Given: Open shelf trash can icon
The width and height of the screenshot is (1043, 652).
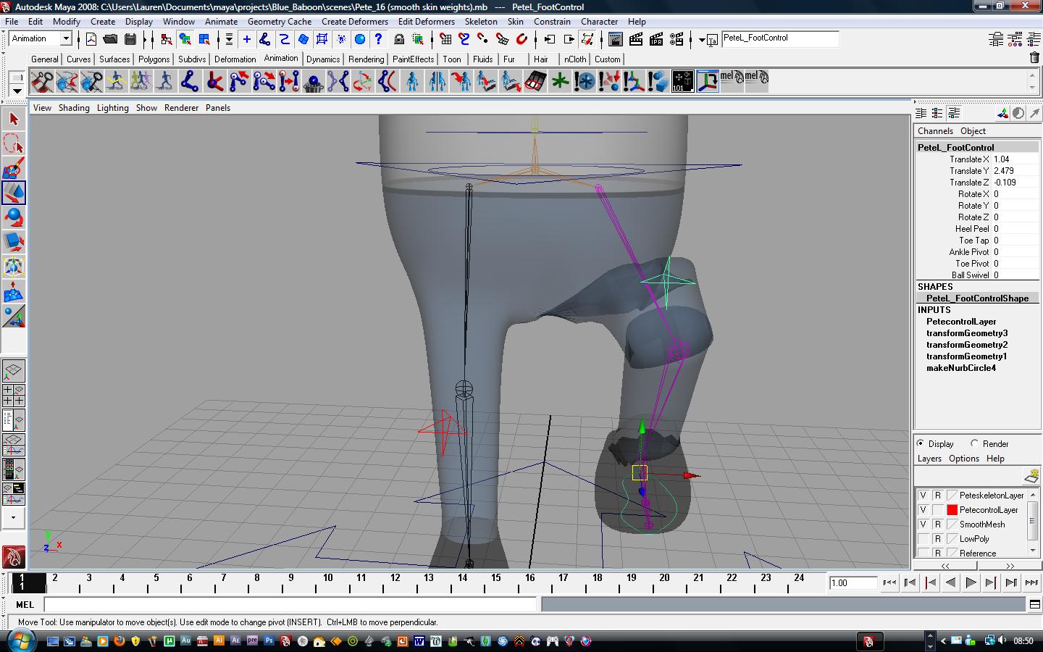Looking at the screenshot, I should pyautogui.click(x=1034, y=58).
